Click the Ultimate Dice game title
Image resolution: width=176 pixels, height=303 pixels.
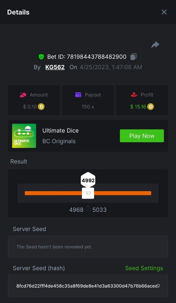click(x=60, y=131)
